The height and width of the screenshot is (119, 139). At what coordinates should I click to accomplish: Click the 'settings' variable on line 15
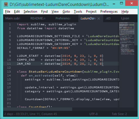tap(33, 80)
